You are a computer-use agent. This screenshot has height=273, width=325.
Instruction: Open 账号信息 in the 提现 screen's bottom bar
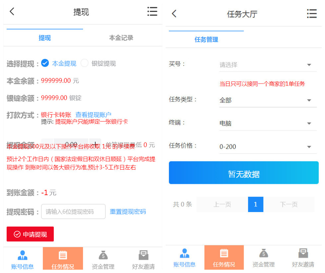(x=23, y=259)
